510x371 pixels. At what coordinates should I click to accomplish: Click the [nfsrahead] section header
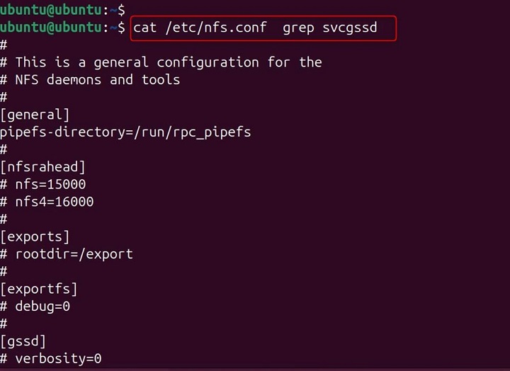coord(42,166)
